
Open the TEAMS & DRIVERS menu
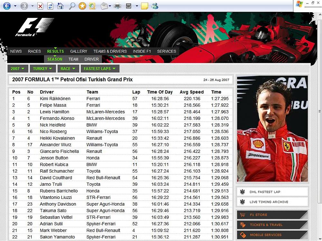[x=110, y=51]
